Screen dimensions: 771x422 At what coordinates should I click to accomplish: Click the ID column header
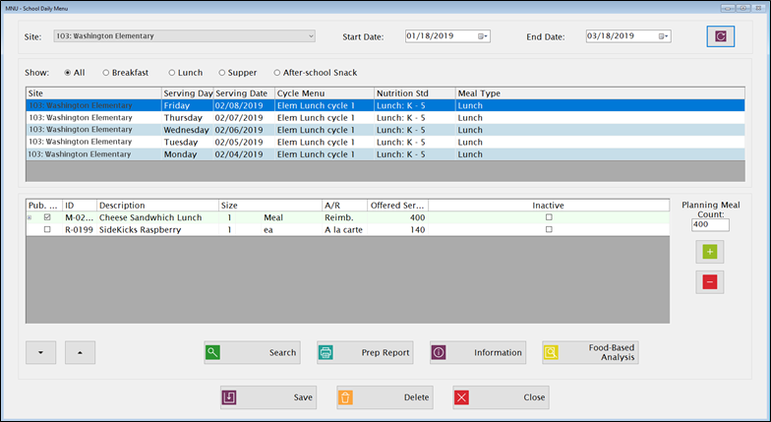[80, 205]
